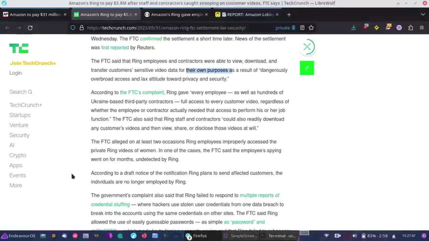
Task: Expand the list all tabs chevron
Action: point(423,14)
